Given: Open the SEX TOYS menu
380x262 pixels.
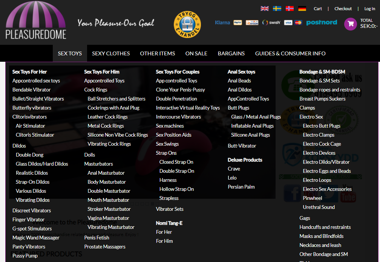Looking at the screenshot, I should click(x=70, y=53).
